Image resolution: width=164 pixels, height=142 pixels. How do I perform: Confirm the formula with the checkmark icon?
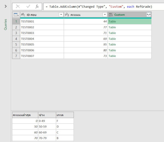pos(28,6)
